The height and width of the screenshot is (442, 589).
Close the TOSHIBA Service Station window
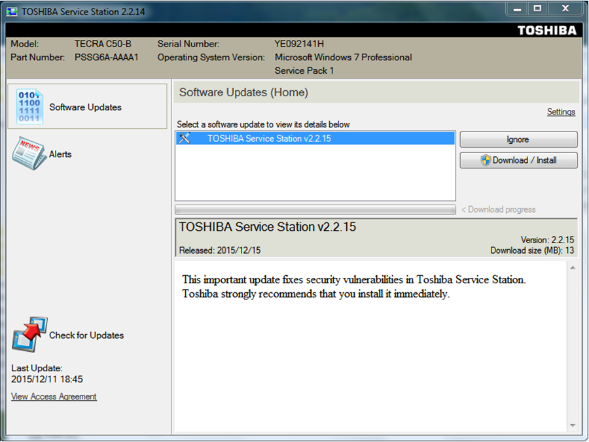click(x=565, y=9)
